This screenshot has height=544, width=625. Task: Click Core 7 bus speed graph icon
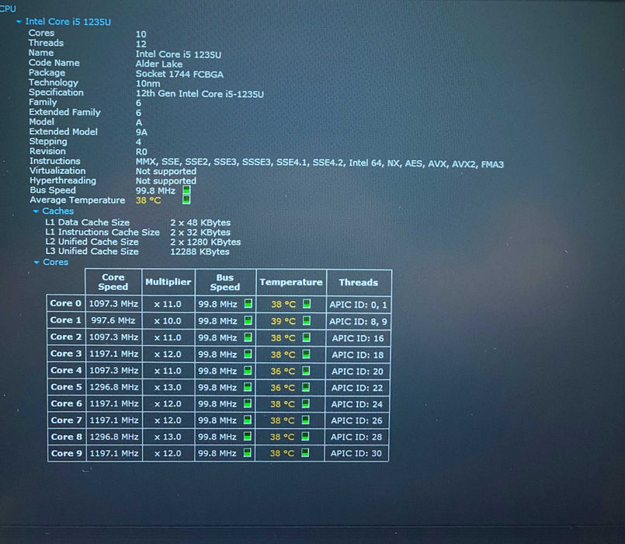[247, 420]
